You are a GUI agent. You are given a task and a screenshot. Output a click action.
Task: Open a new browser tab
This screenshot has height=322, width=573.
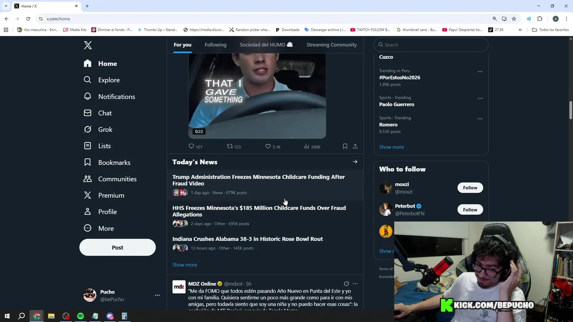(x=87, y=6)
